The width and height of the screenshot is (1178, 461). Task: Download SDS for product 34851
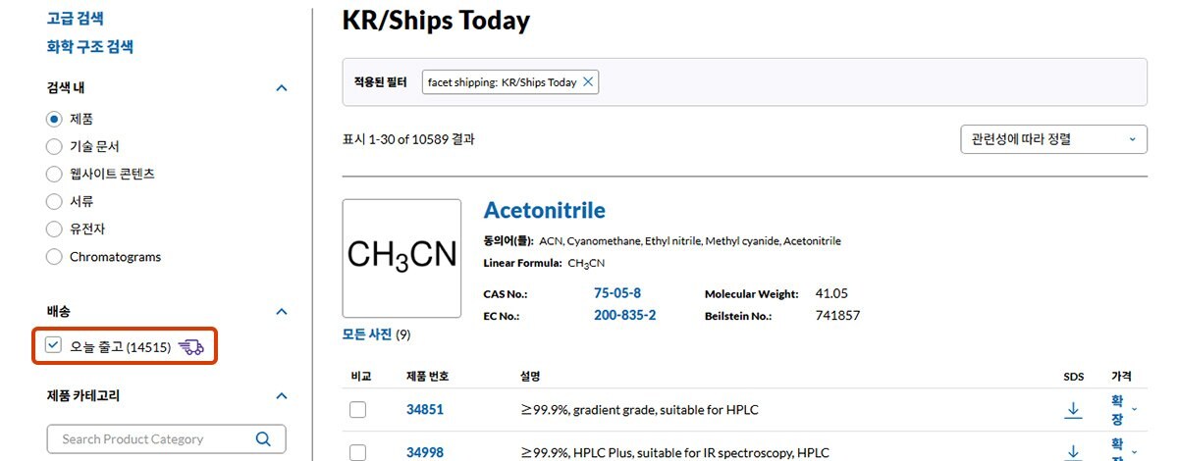point(1073,409)
